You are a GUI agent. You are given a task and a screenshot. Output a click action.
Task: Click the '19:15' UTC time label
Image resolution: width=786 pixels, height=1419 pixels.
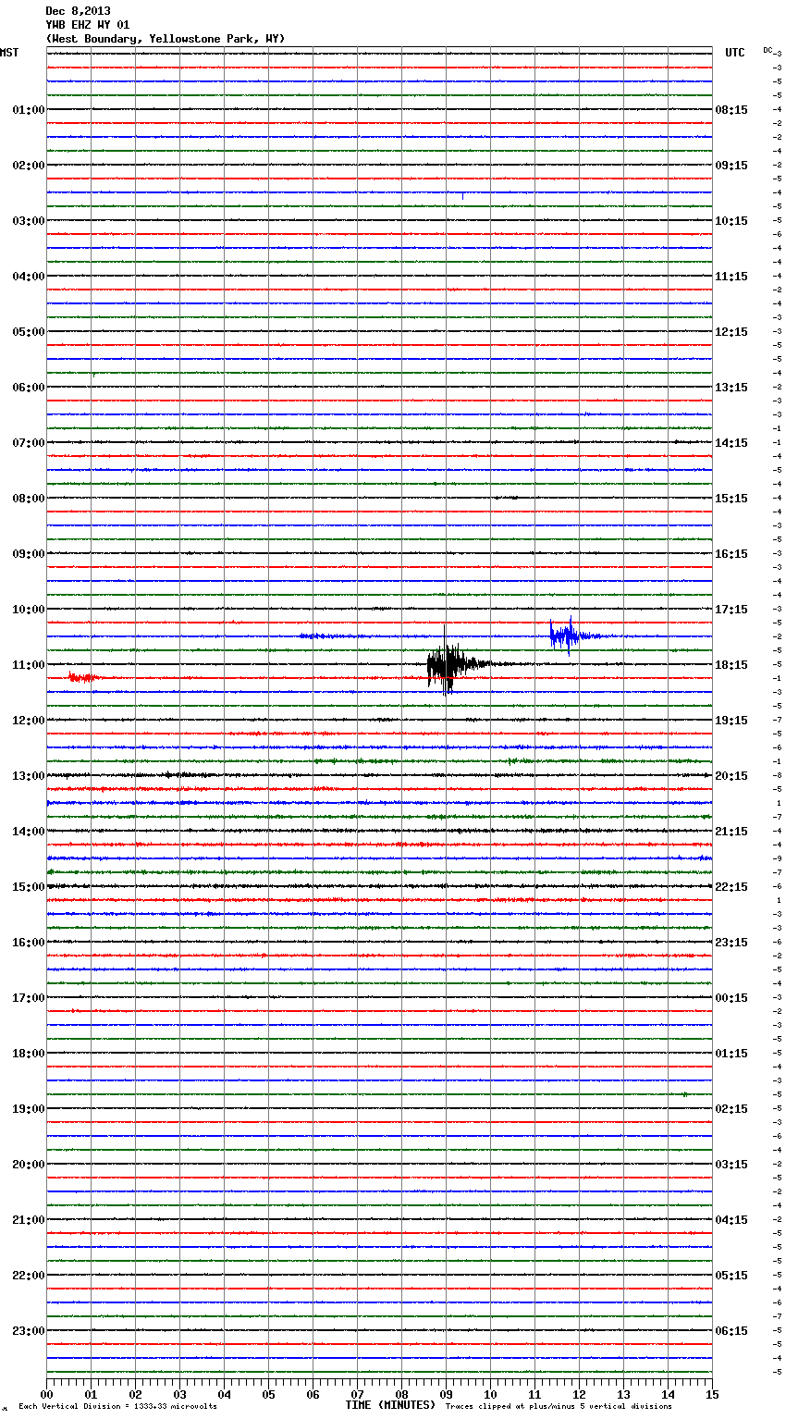[x=731, y=721]
